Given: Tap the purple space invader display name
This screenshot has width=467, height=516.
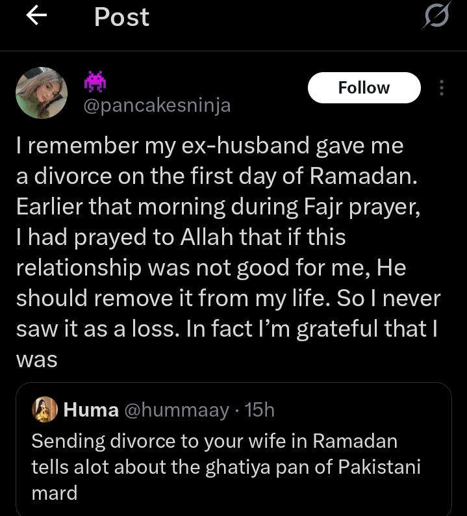Looking at the screenshot, I should tap(95, 81).
